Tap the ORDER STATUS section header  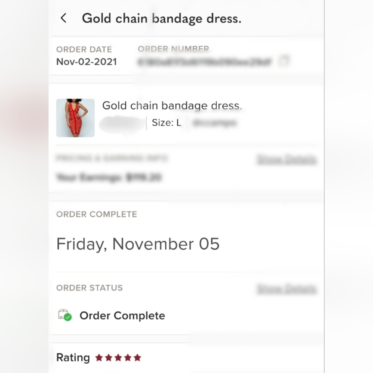click(x=90, y=288)
